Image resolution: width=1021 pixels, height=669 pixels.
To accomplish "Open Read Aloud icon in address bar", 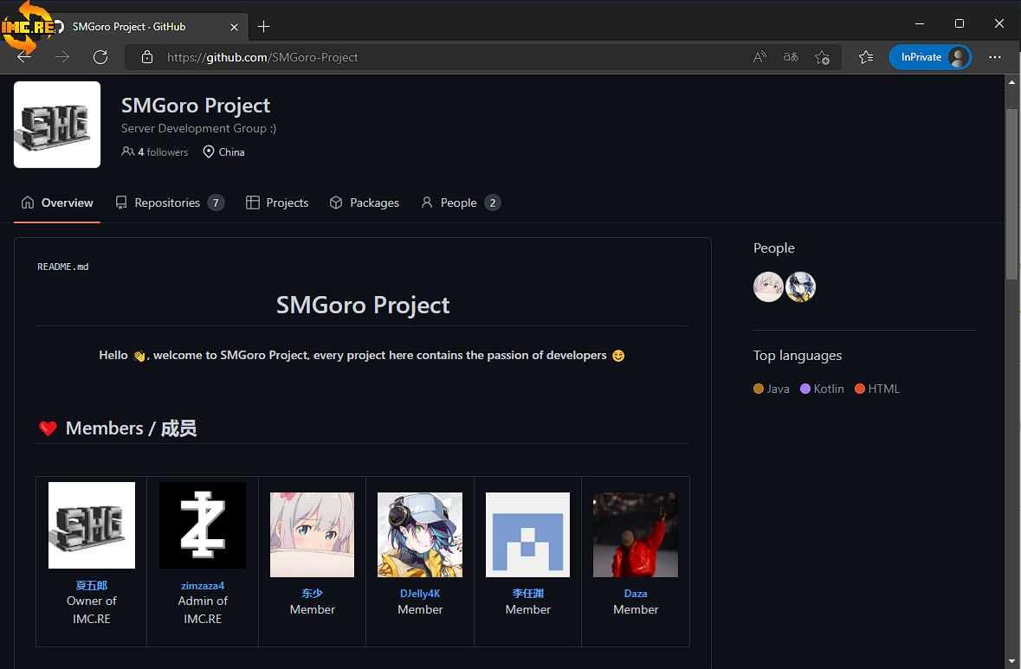I will click(759, 57).
